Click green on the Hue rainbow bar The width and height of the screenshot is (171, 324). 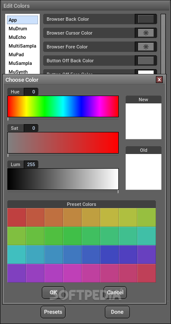(x=44, y=106)
